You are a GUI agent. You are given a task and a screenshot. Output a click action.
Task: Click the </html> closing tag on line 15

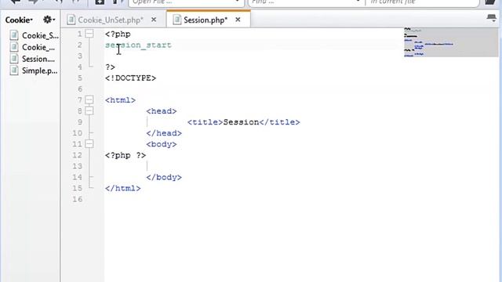point(123,188)
